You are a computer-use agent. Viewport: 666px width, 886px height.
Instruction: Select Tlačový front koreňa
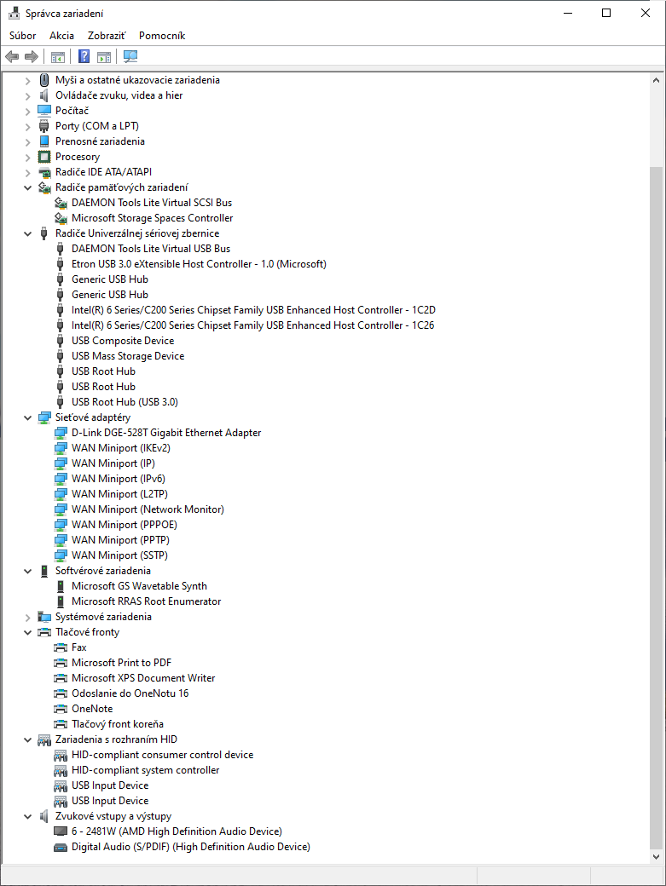click(x=118, y=724)
